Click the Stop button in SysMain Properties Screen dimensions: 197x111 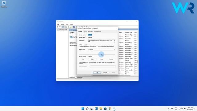92,59
